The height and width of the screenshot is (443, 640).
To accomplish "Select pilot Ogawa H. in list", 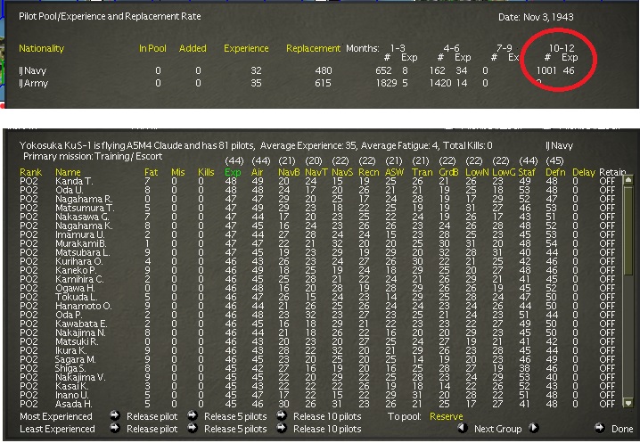I will [76, 288].
